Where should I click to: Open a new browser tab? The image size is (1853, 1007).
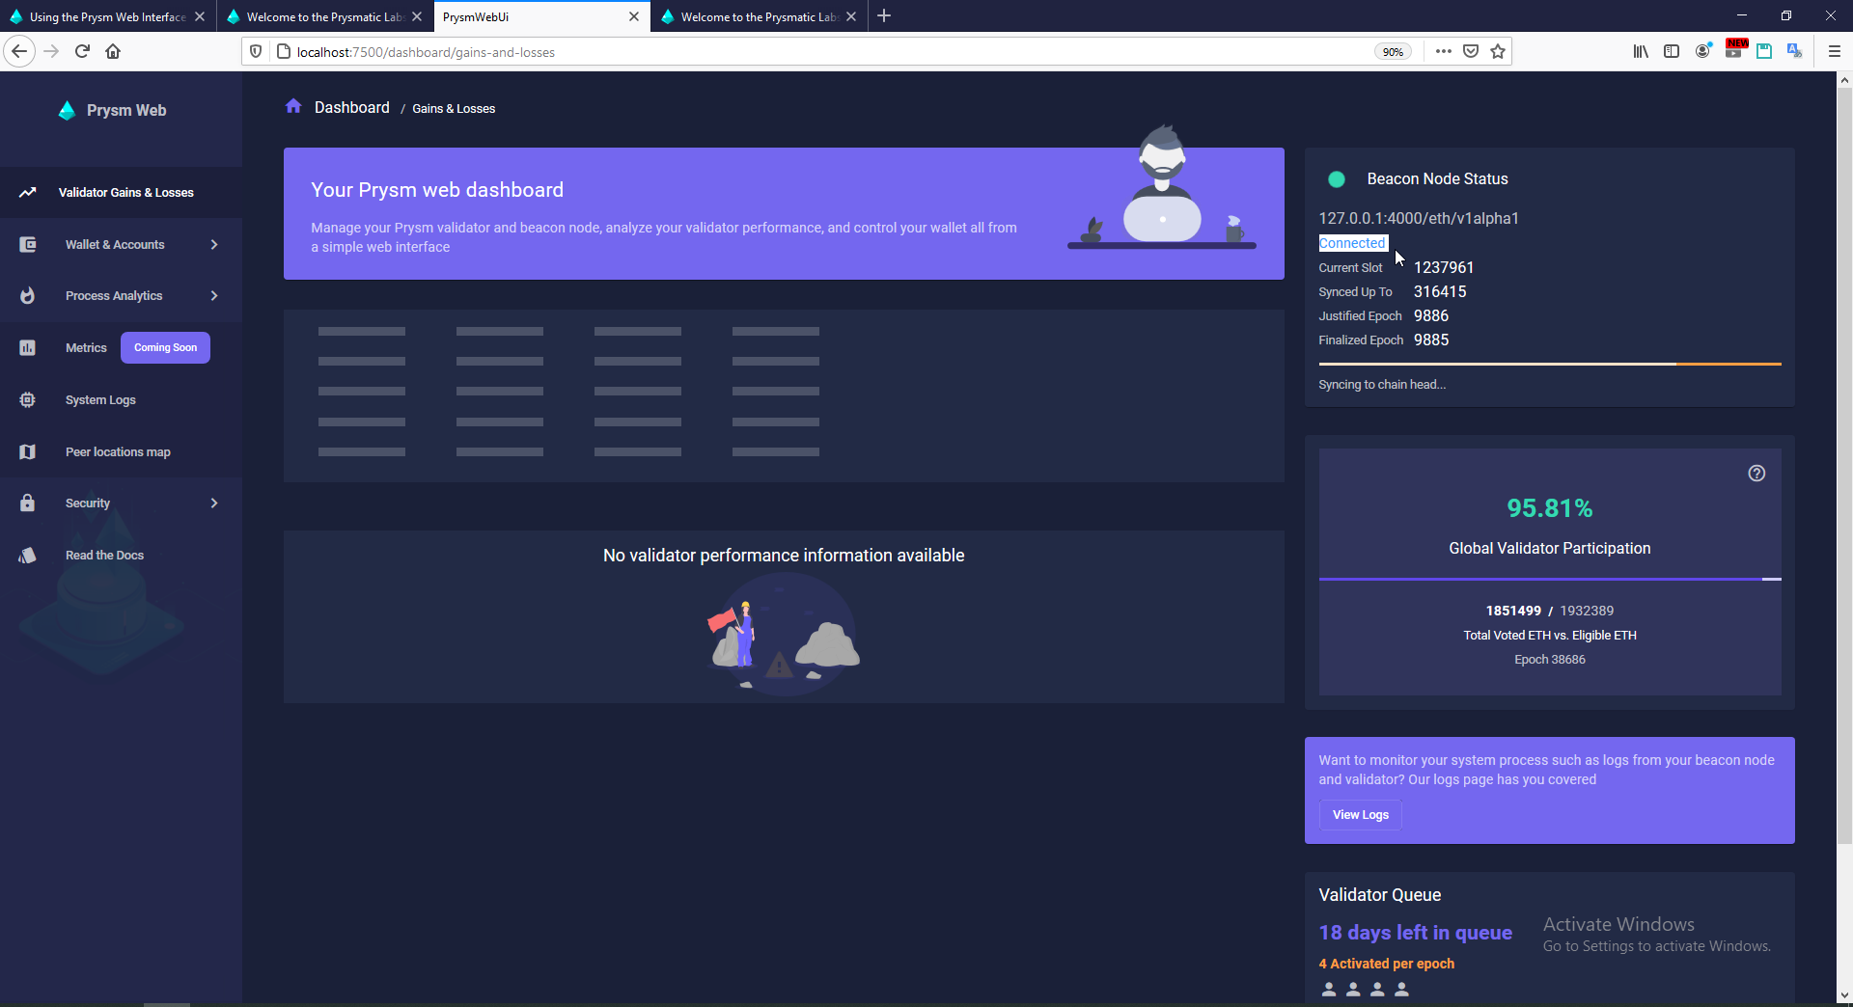pyautogui.click(x=884, y=16)
